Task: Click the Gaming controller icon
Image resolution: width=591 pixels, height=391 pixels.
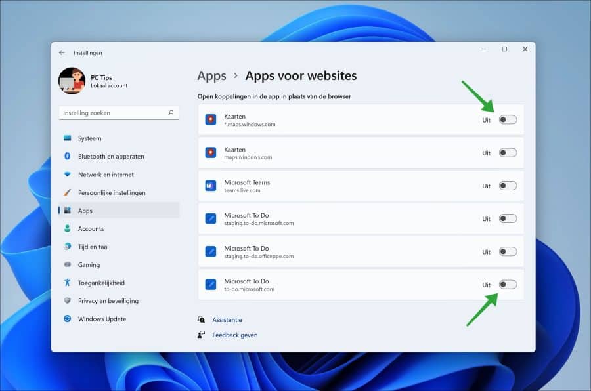Action: [68, 264]
